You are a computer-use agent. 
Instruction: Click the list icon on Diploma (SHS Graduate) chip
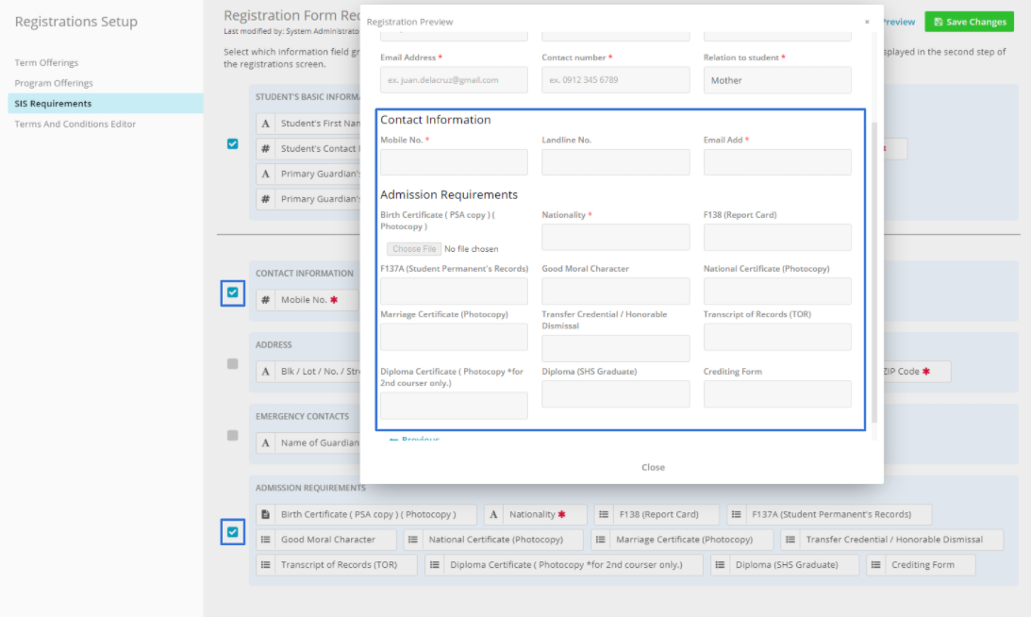pyautogui.click(x=720, y=565)
